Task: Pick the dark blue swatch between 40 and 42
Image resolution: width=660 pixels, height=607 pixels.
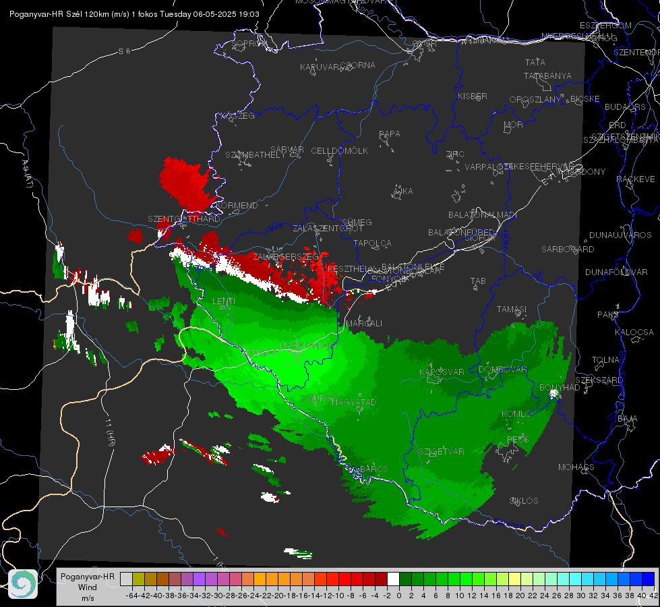Action: pyautogui.click(x=649, y=579)
